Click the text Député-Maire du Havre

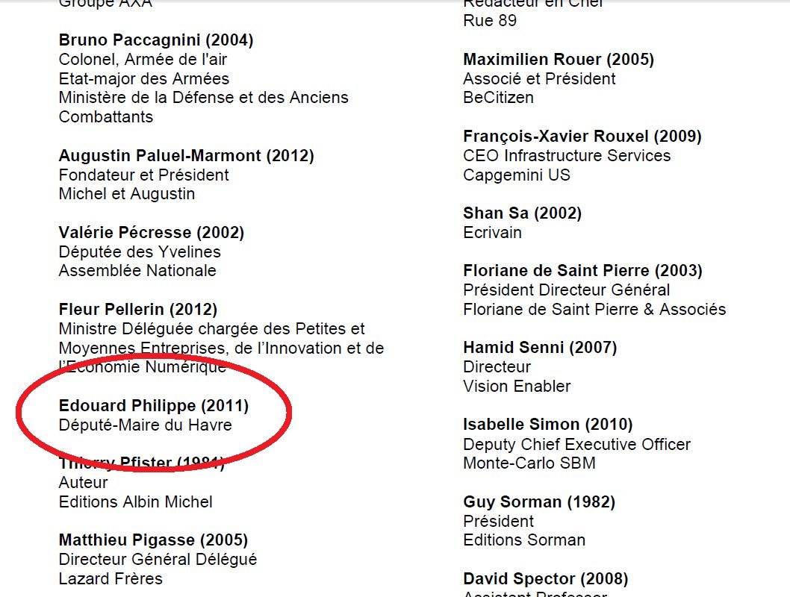pos(146,425)
